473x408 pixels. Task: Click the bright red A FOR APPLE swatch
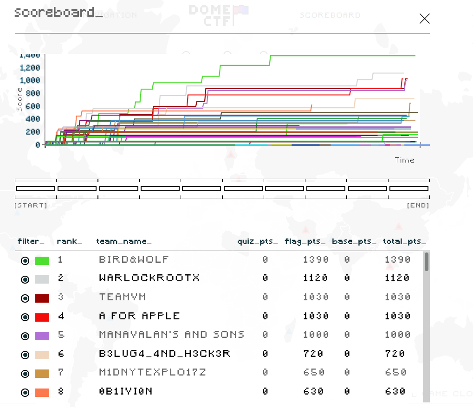tap(42, 317)
